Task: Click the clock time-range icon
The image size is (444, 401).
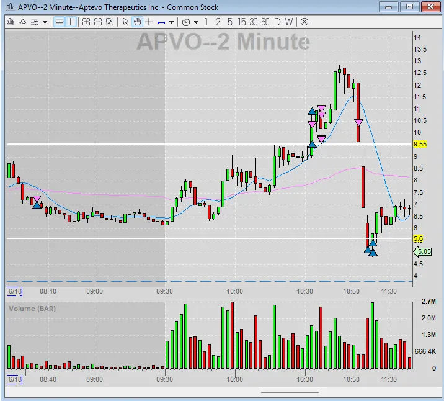Action: pyautogui.click(x=186, y=22)
